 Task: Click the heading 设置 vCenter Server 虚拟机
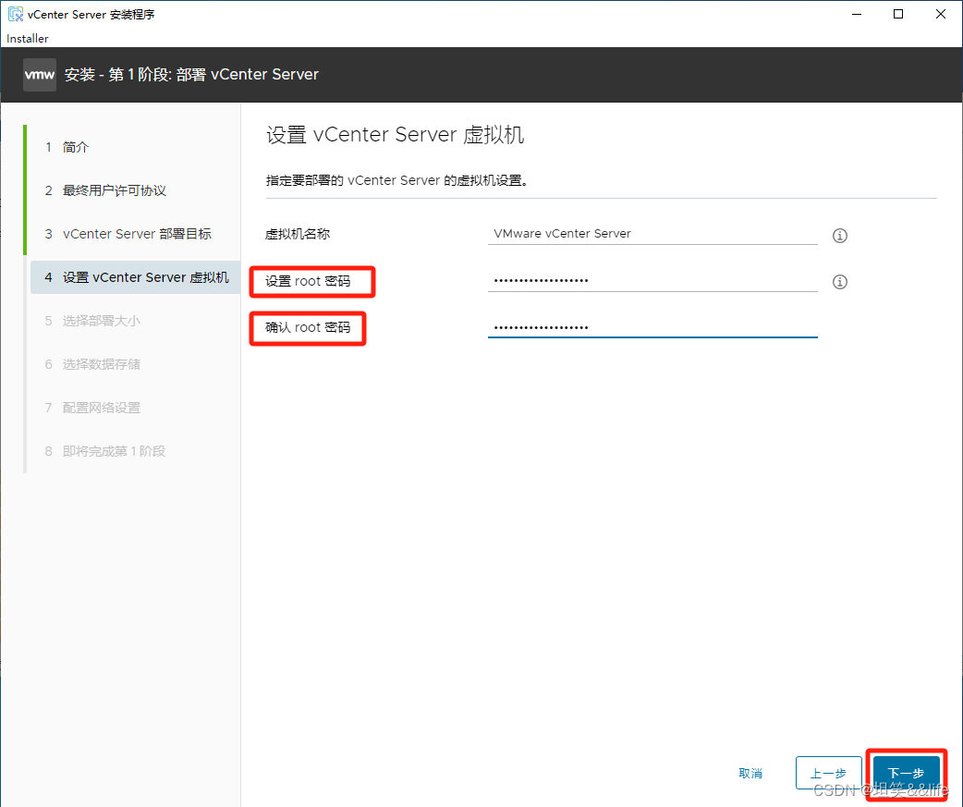(x=396, y=135)
